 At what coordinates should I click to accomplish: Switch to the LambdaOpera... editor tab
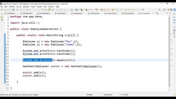[x=44, y=13]
